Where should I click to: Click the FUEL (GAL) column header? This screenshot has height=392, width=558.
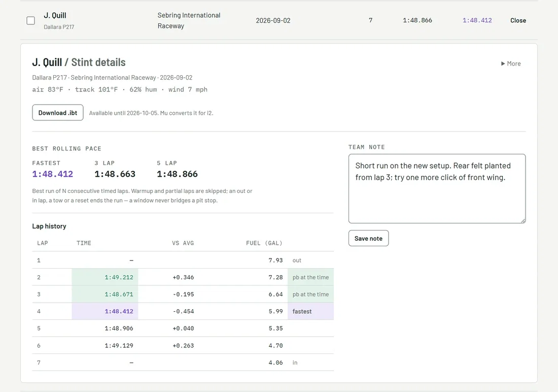tap(264, 243)
